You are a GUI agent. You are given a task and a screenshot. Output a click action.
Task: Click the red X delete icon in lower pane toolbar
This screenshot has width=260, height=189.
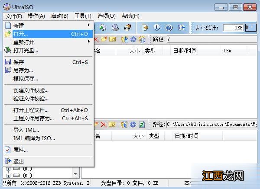coord(104,125)
